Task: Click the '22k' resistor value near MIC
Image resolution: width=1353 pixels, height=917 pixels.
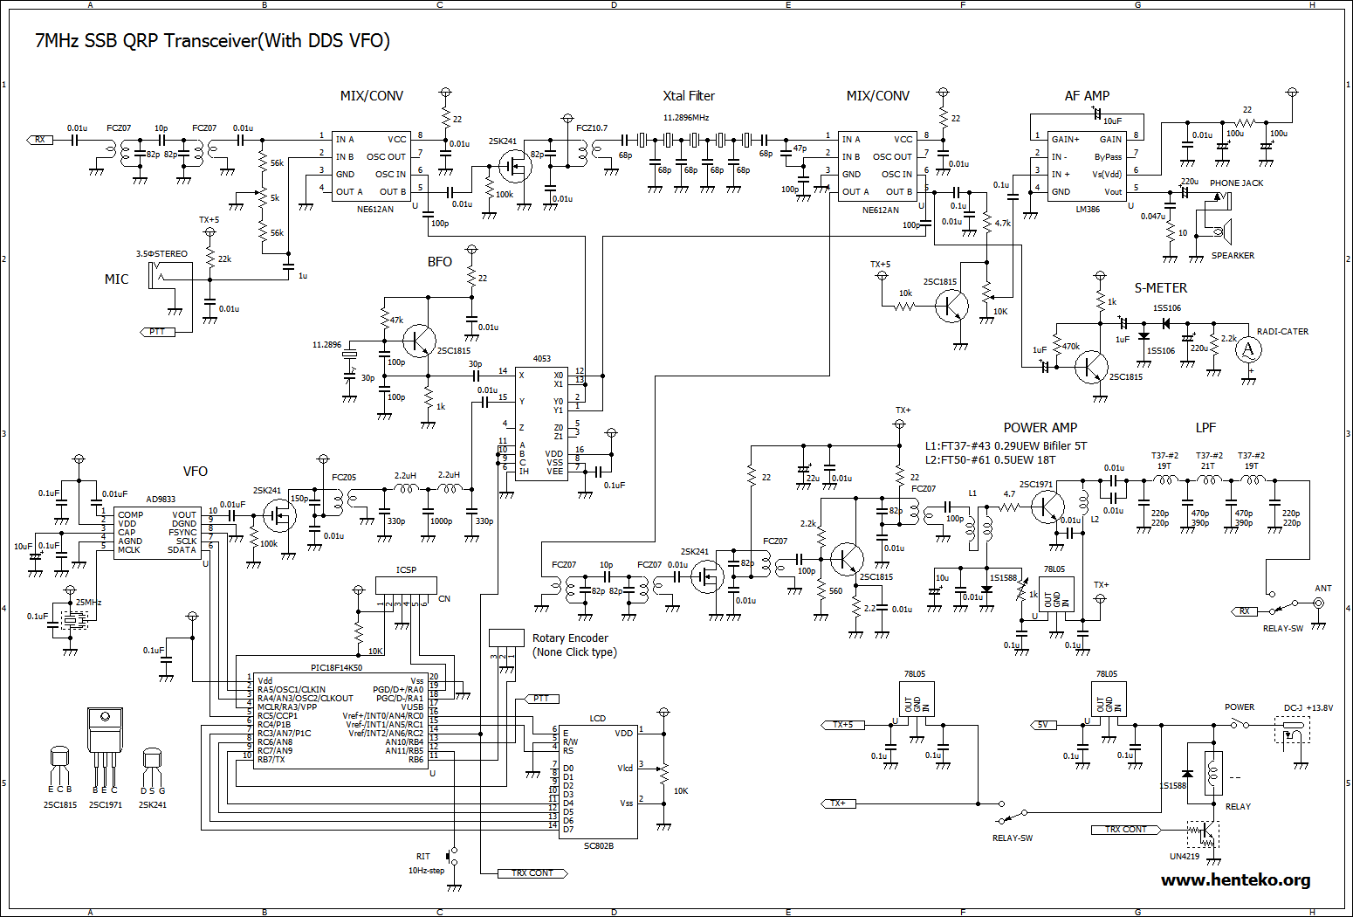Action: click(224, 259)
